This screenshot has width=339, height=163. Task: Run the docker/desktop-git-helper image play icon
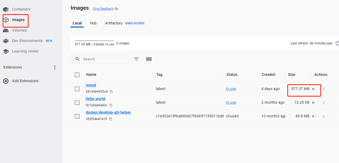point(314,116)
